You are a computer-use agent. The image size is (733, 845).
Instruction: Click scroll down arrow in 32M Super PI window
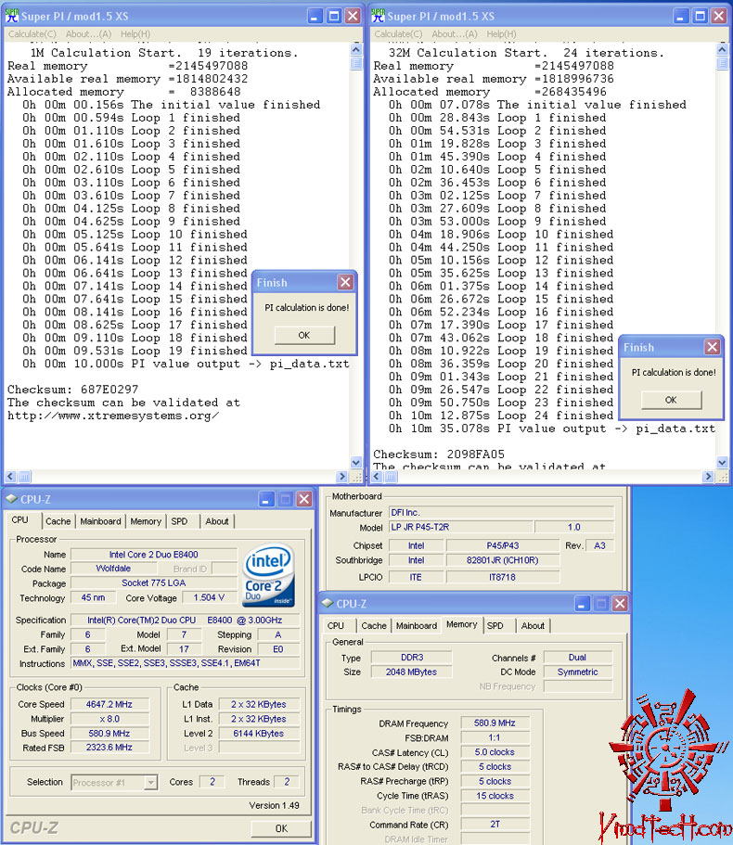722,462
